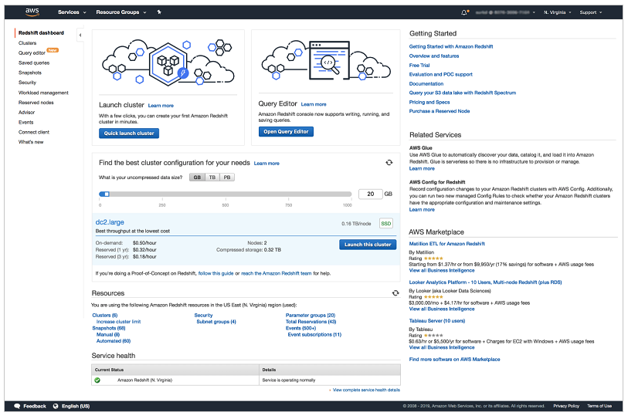The image size is (628, 419).
Task: Open the Terms of Use footer link
Action: pyautogui.click(x=599, y=406)
